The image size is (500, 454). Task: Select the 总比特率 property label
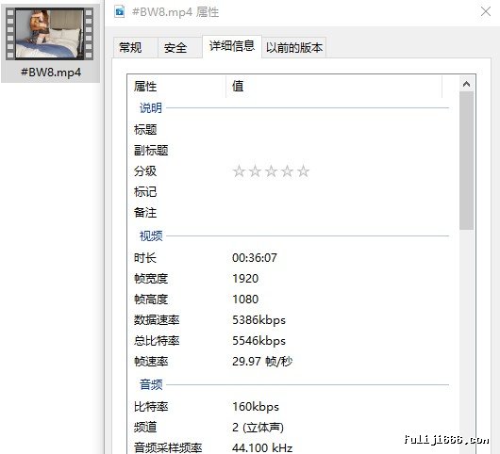pos(157,341)
